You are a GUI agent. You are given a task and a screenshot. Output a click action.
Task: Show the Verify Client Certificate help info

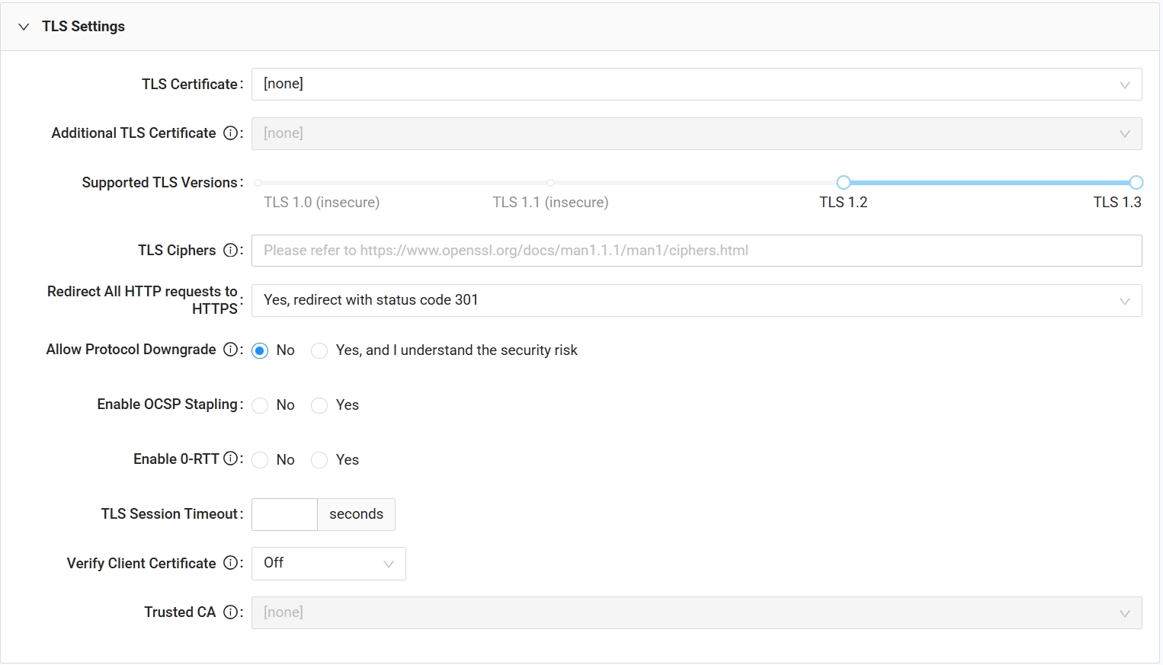[231, 563]
